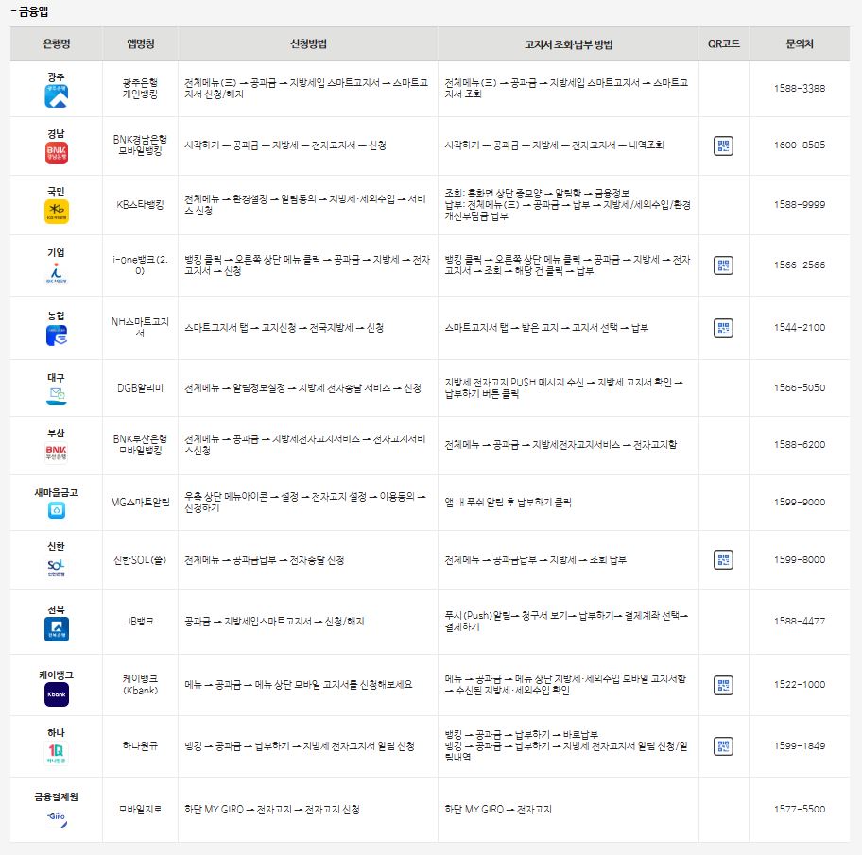
Task: Select the phone number 1588-9999
Action: click(800, 204)
